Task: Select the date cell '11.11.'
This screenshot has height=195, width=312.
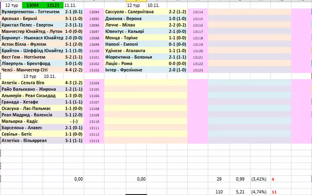Action: pos(74,5)
